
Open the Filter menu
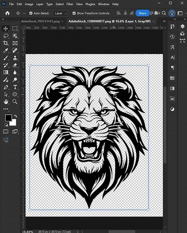click(70, 4)
